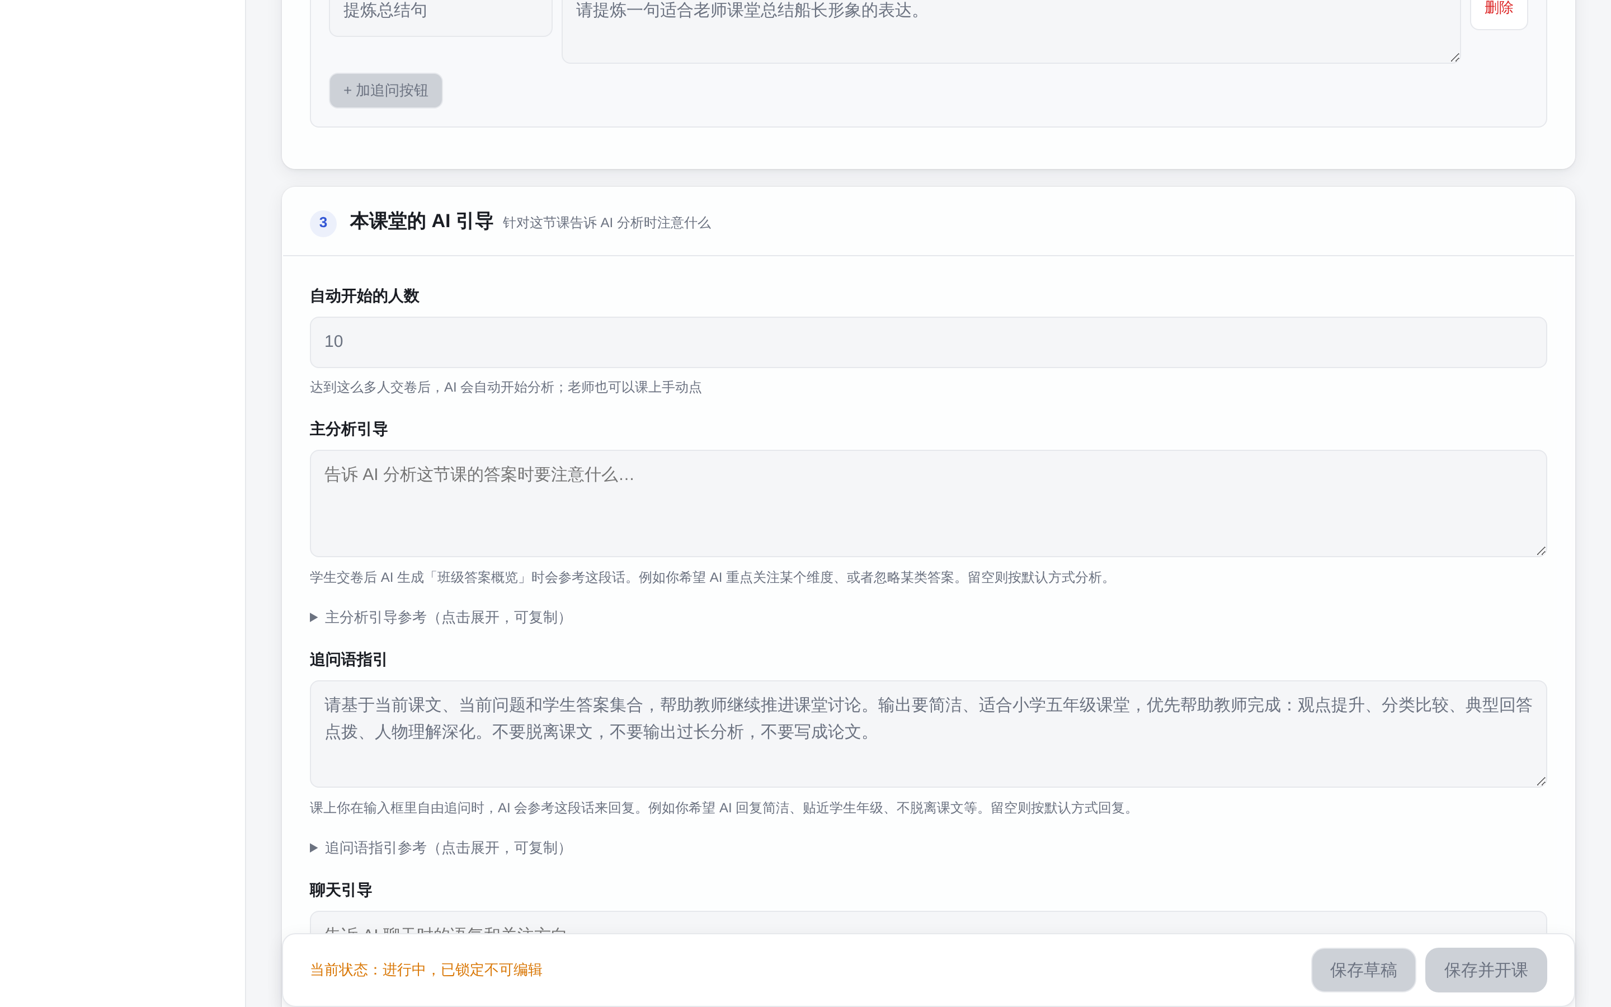Image resolution: width=1611 pixels, height=1007 pixels.
Task: Click the 保存草稿 button
Action: [x=1363, y=970]
